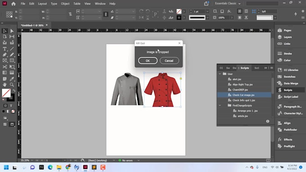The width and height of the screenshot is (306, 172).
Task: Open the Swatches panel
Action: click(x=287, y=76)
